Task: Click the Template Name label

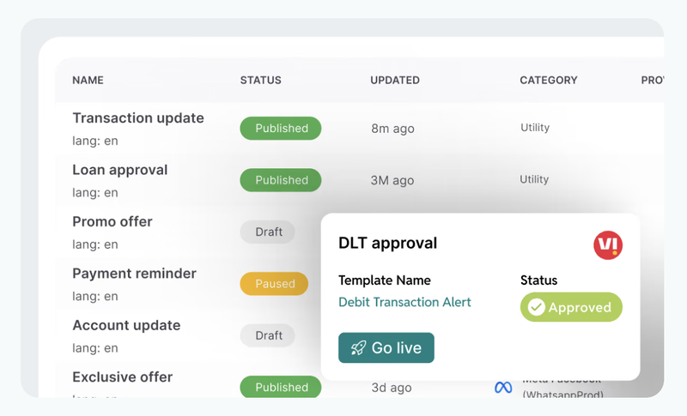Action: click(x=384, y=280)
